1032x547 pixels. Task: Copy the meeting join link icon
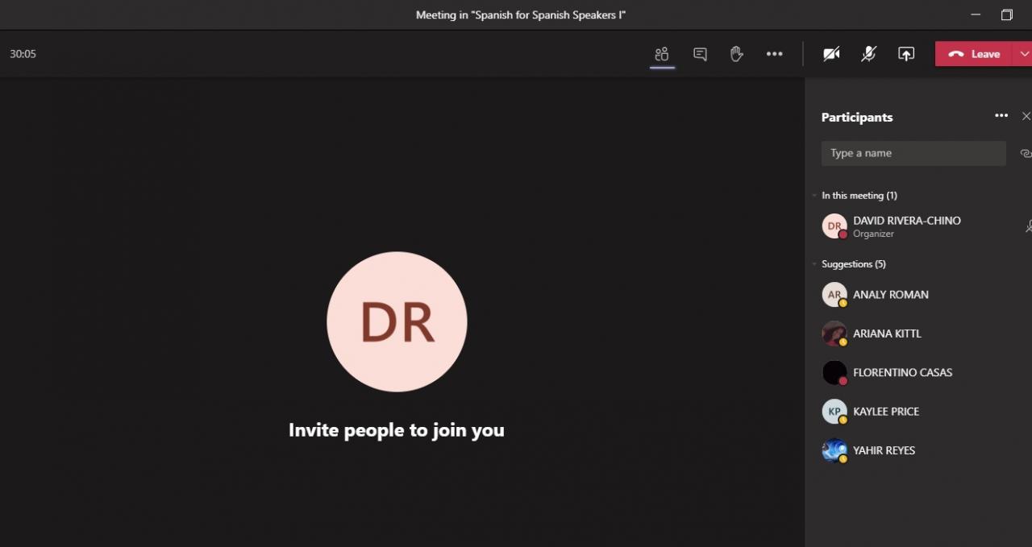tap(1026, 153)
